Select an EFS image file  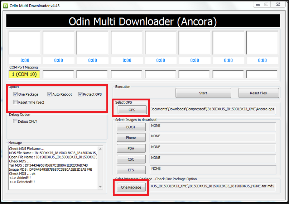(131, 170)
